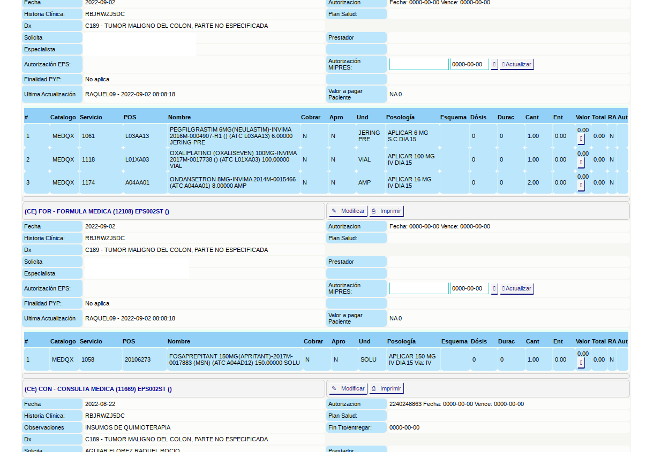Image resolution: width=646 pixels, height=452 pixels.
Task: Click the upper MIPRES date field 0000-00-00
Action: [470, 64]
